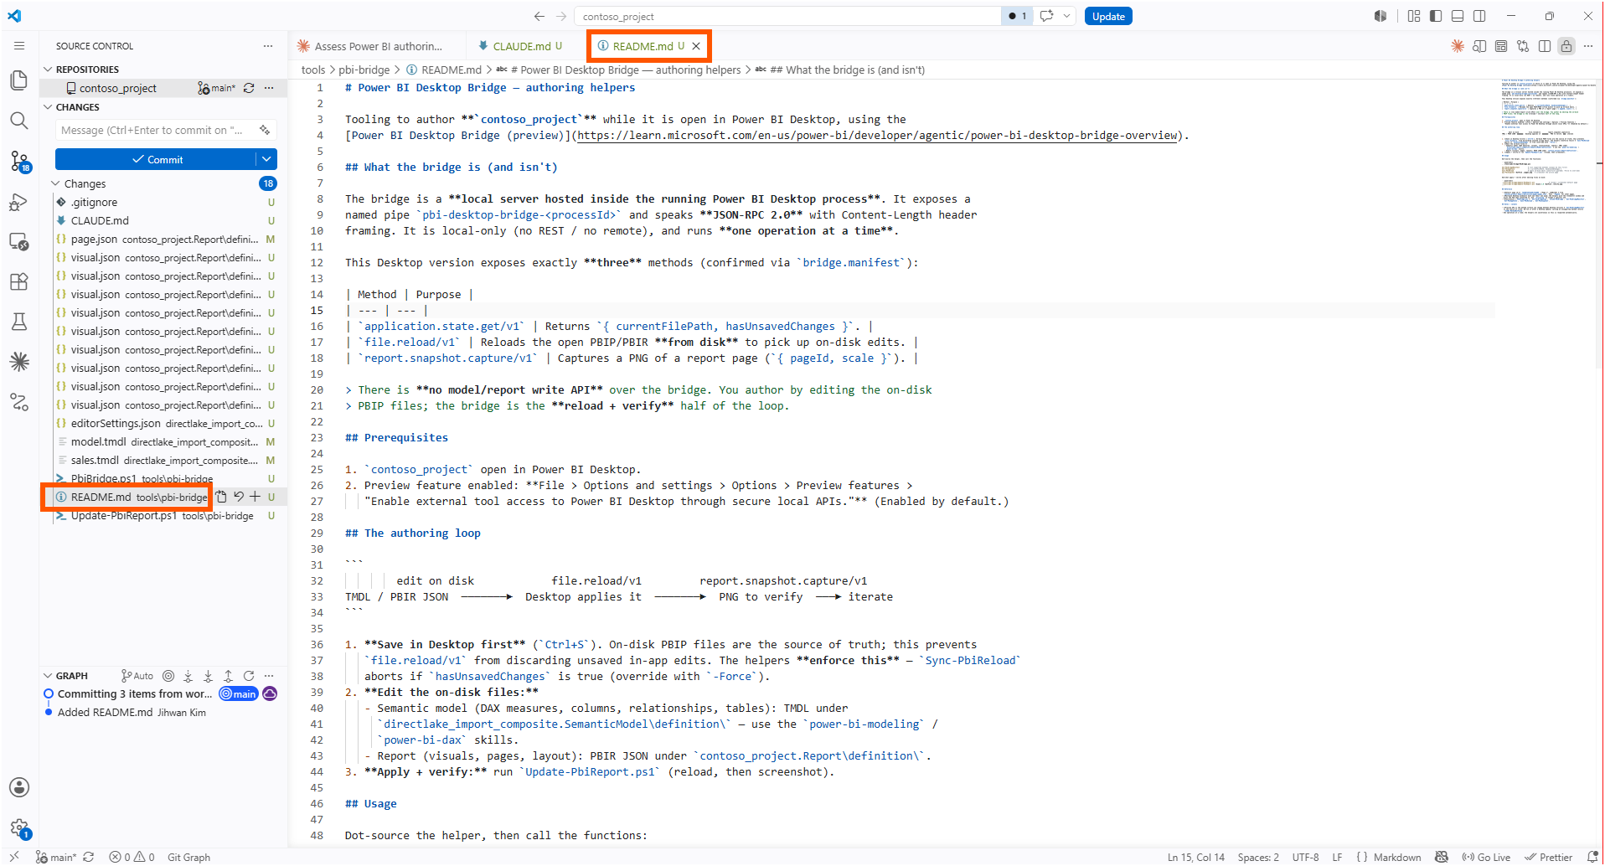Click the Fetch icon in Graph panel
1605x866 pixels.
tap(188, 676)
